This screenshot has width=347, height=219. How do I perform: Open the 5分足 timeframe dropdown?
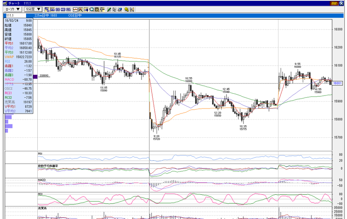point(33,9)
